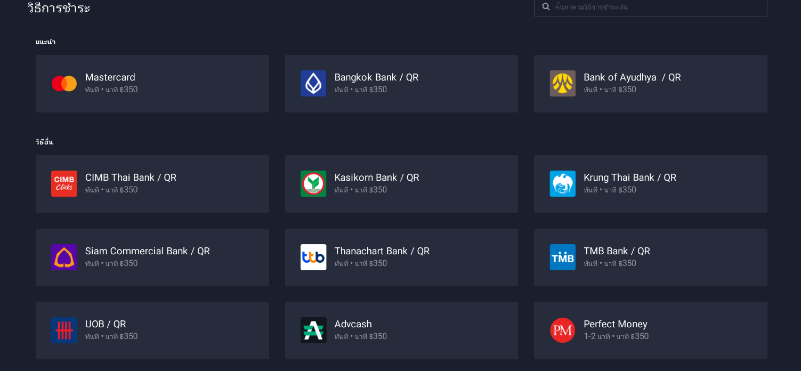This screenshot has height=371, width=801.
Task: Click the 'แนะนำ' section label
Action: (x=45, y=42)
